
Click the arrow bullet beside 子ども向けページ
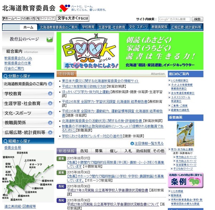172,168
